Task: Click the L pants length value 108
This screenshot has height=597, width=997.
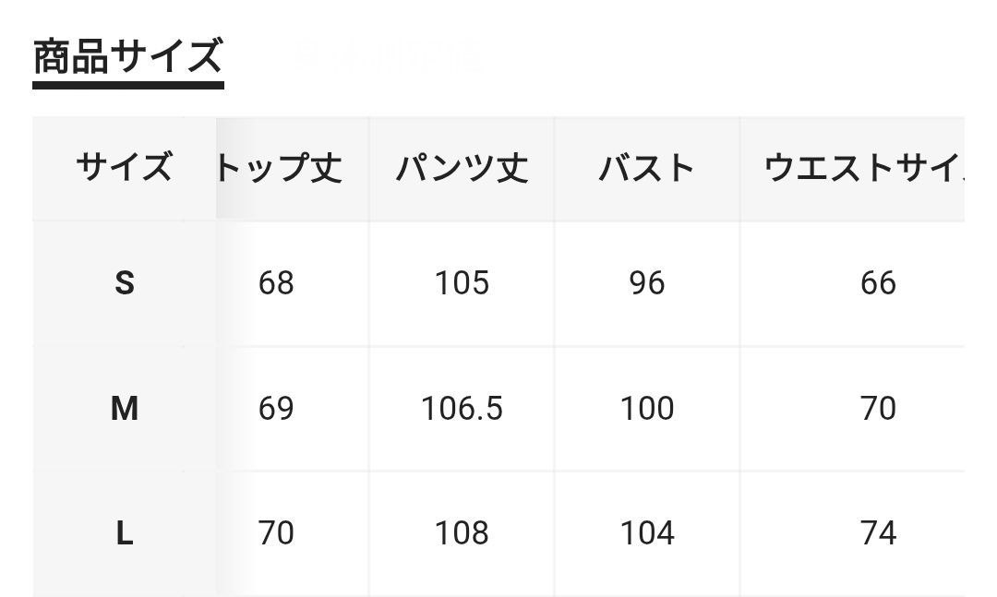Action: (x=462, y=532)
